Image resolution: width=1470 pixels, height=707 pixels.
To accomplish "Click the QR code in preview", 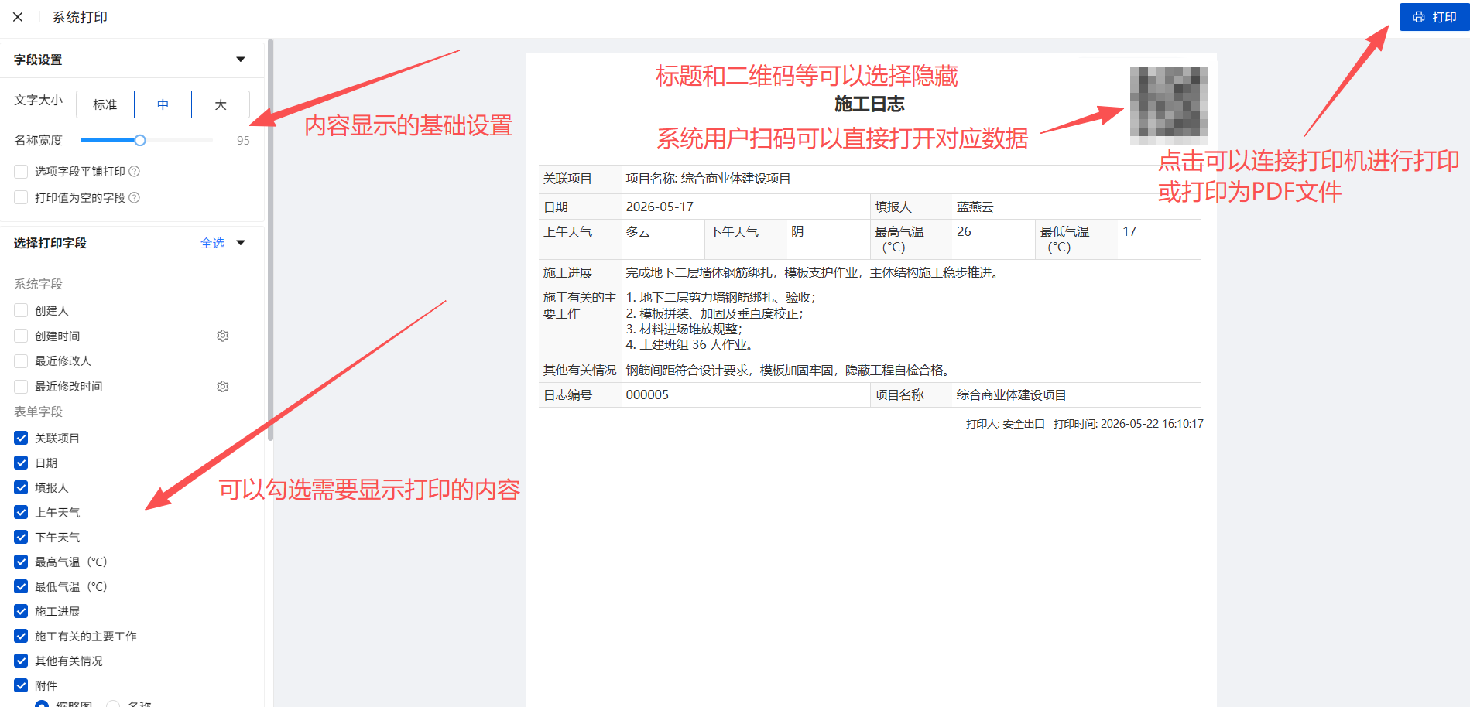I will coord(1169,105).
